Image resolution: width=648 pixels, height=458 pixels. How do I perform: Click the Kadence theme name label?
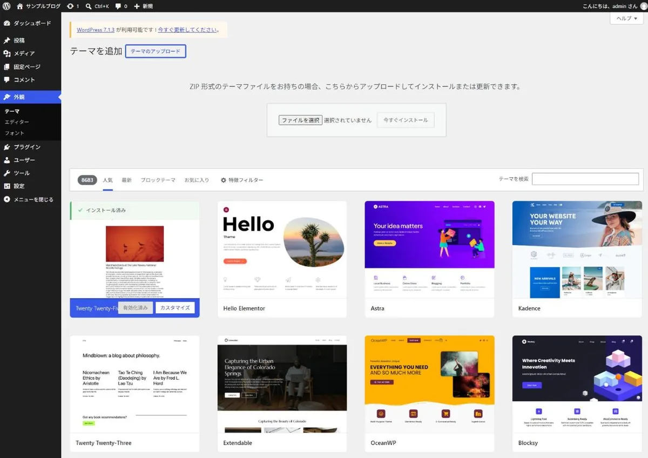pyautogui.click(x=529, y=308)
